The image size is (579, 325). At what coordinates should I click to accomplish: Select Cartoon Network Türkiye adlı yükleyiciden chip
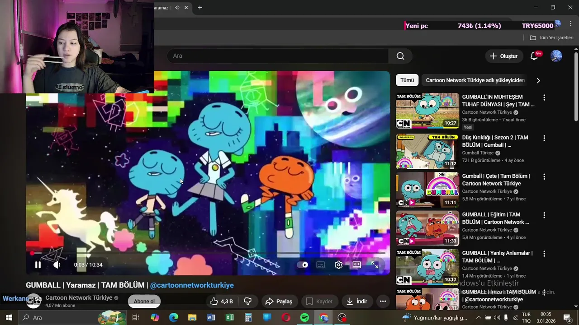pyautogui.click(x=475, y=80)
